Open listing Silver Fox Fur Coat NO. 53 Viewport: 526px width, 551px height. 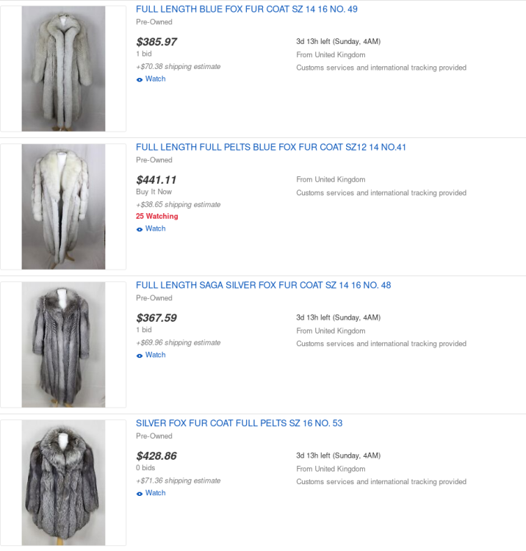click(239, 424)
